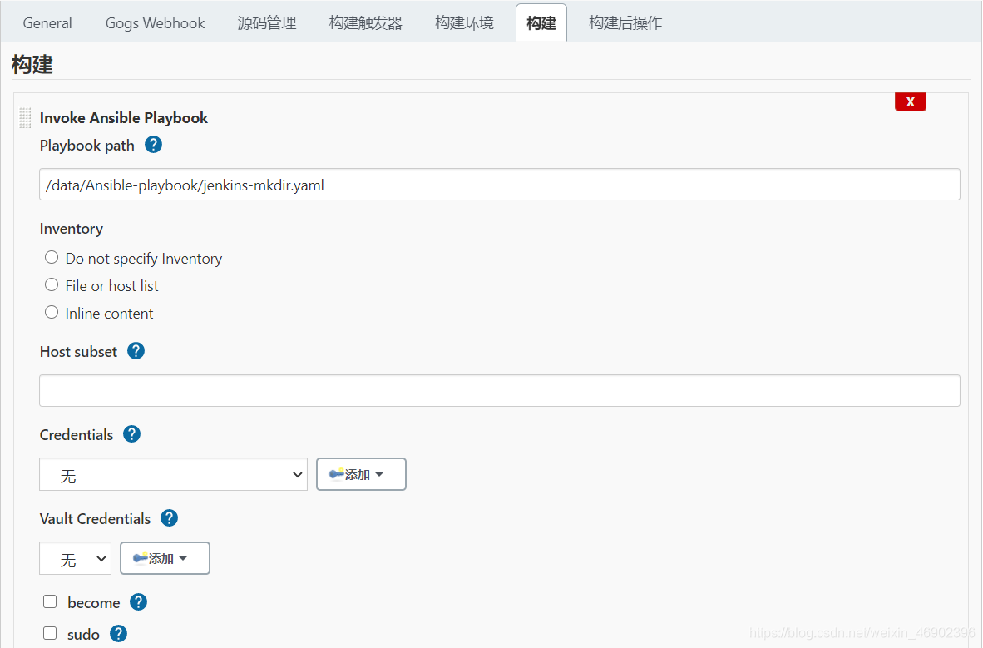Viewport: 983px width, 648px height.
Task: Open help for Playbook path
Action: (x=153, y=145)
